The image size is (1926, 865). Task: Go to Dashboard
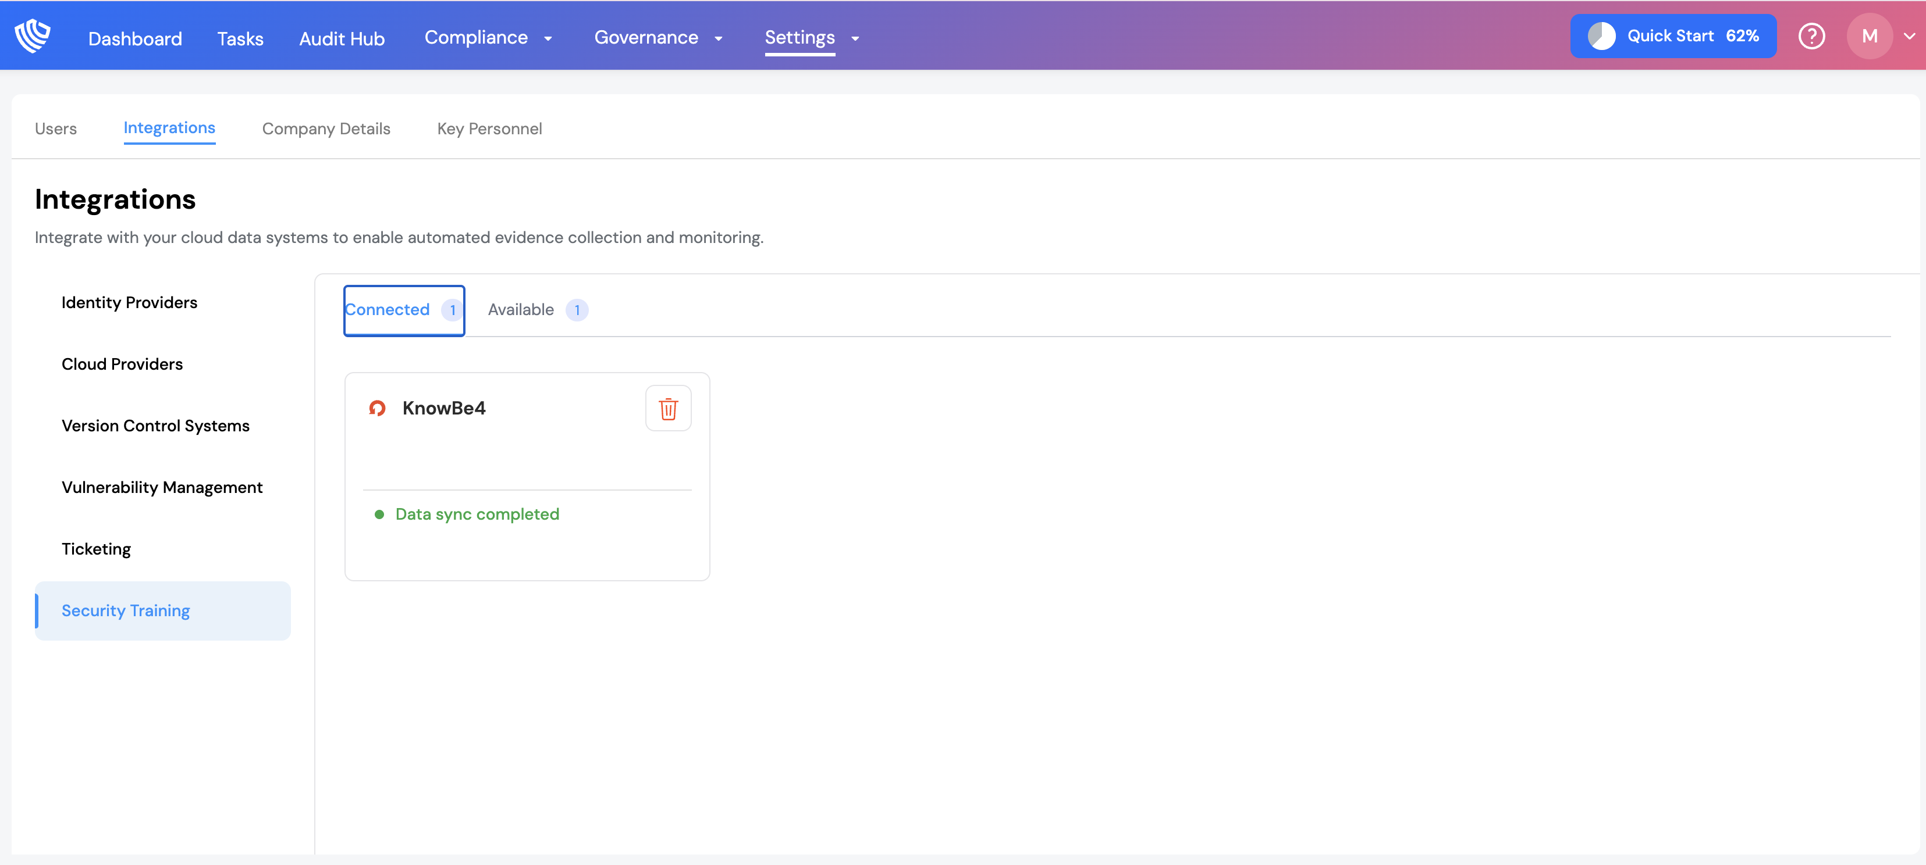coord(136,38)
